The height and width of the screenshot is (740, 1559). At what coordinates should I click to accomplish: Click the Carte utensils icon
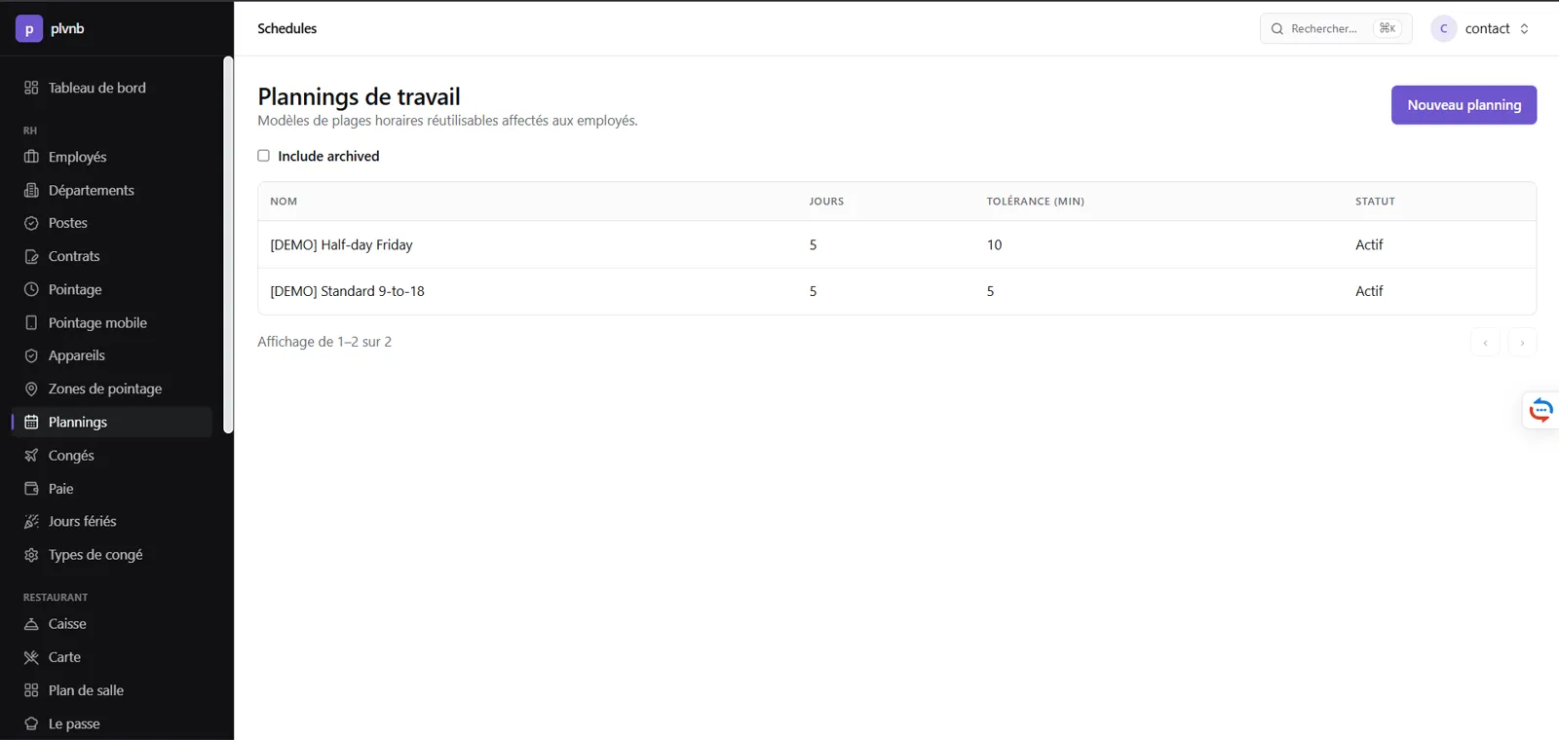coord(31,657)
